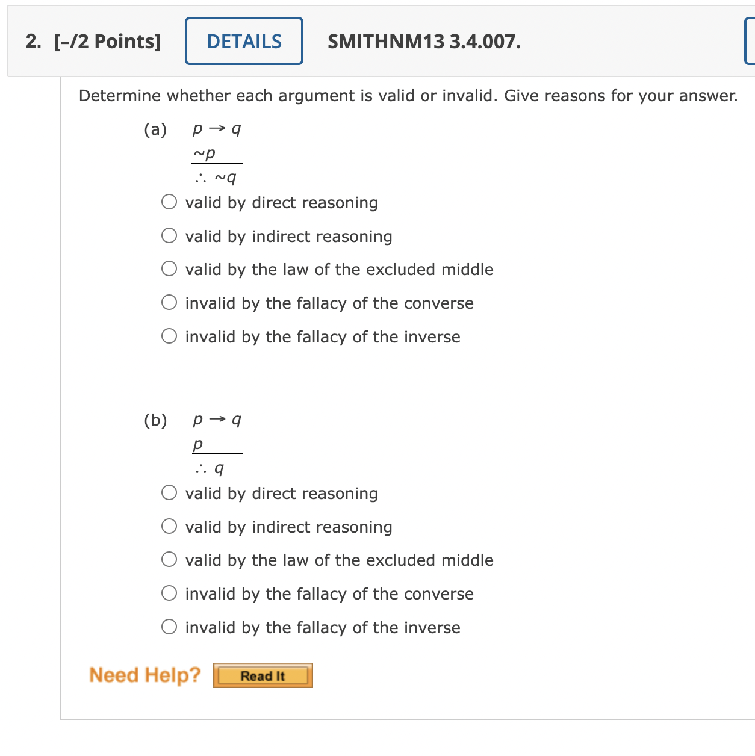
Task: Pick "invalid by the fallacy of the inverse" in part (b)
Action: point(169,627)
